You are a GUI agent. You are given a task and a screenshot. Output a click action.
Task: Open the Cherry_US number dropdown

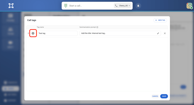[122, 6]
